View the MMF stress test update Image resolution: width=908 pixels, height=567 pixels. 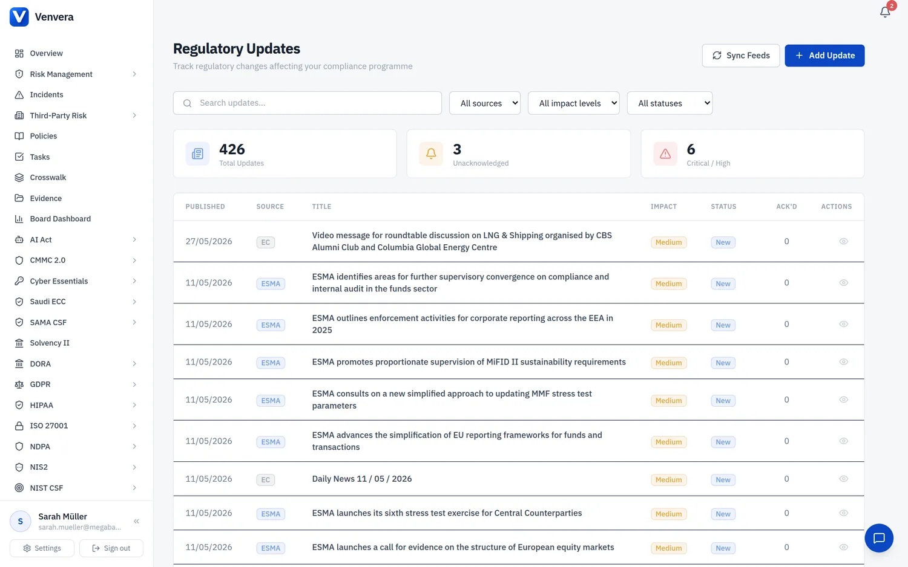tap(843, 400)
